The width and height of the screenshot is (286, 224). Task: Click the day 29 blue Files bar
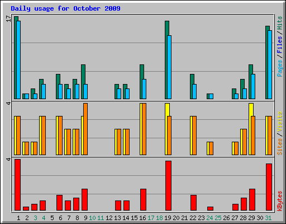253,86
